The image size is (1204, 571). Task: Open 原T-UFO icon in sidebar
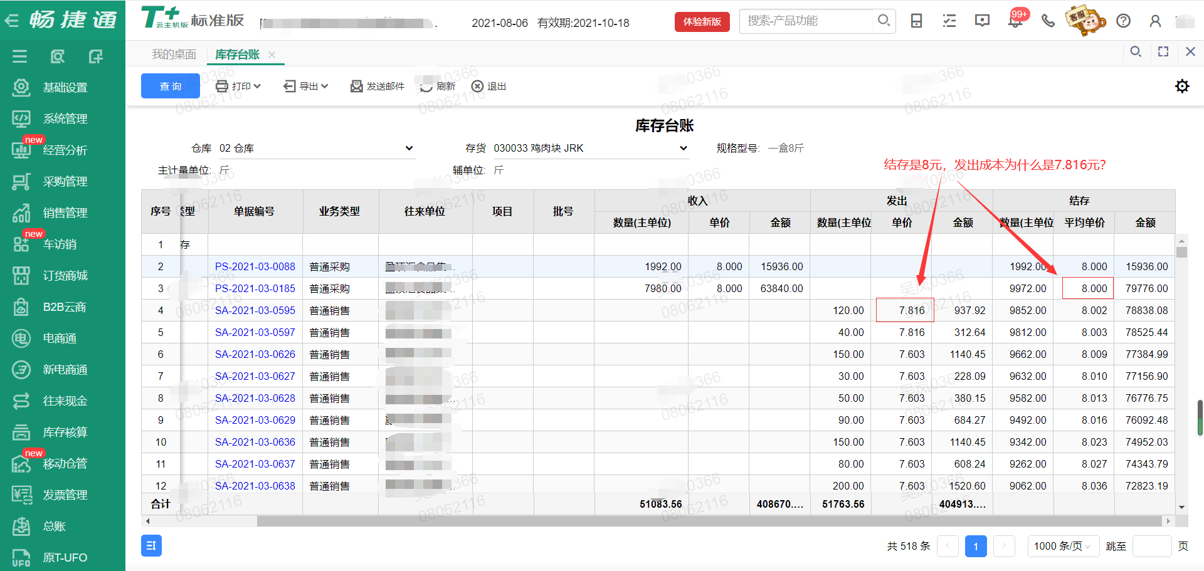tap(21, 557)
